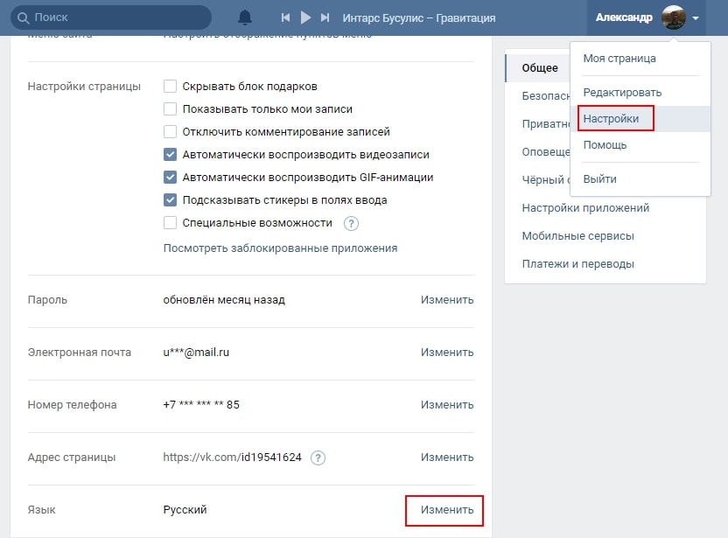Viewport: 728px width, 538px height.
Task: Open Мобильные сервисы settings tab
Action: point(577,236)
